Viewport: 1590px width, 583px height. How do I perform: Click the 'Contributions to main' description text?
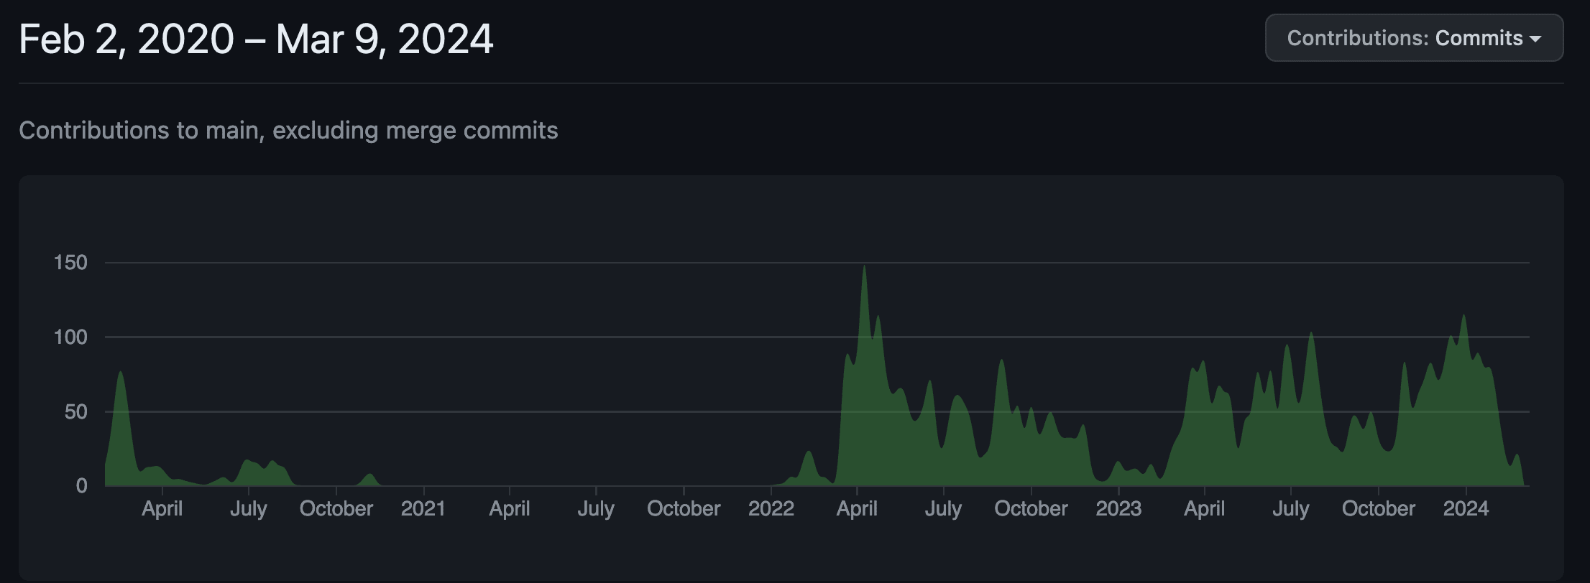pyautogui.click(x=288, y=131)
